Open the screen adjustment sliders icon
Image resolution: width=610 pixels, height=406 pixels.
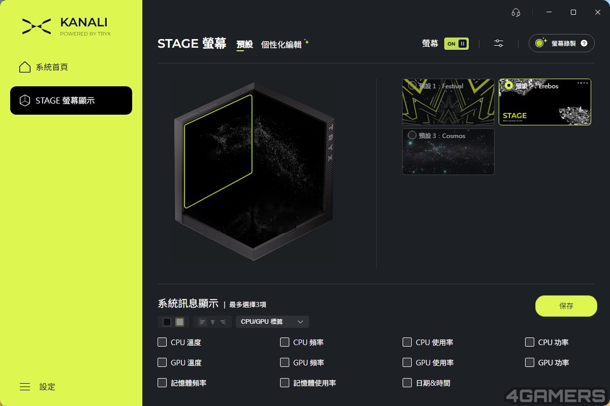pyautogui.click(x=499, y=44)
